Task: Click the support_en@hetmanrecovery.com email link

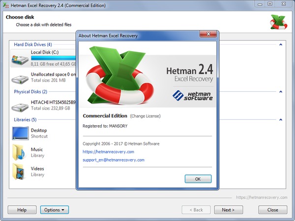Action: click(x=114, y=160)
